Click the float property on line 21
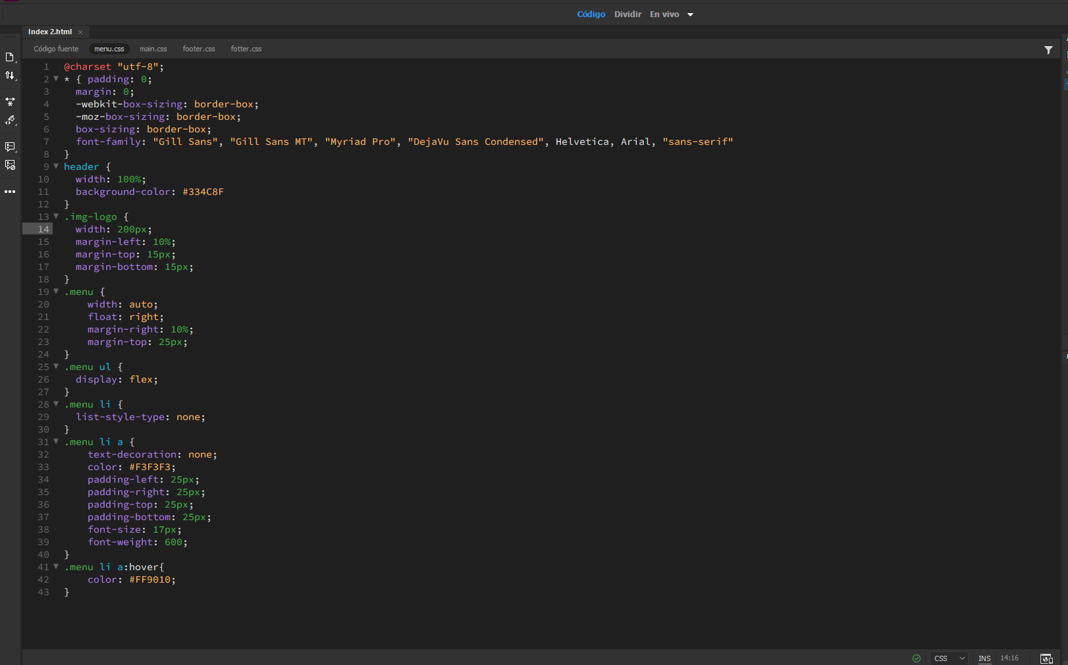1068x665 pixels. pyautogui.click(x=103, y=317)
